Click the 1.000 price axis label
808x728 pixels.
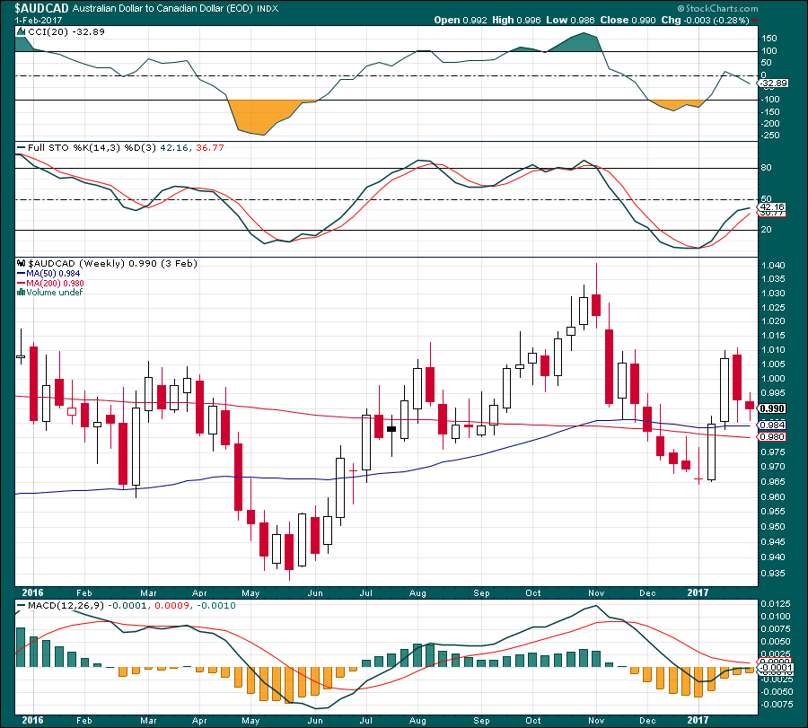(773, 379)
